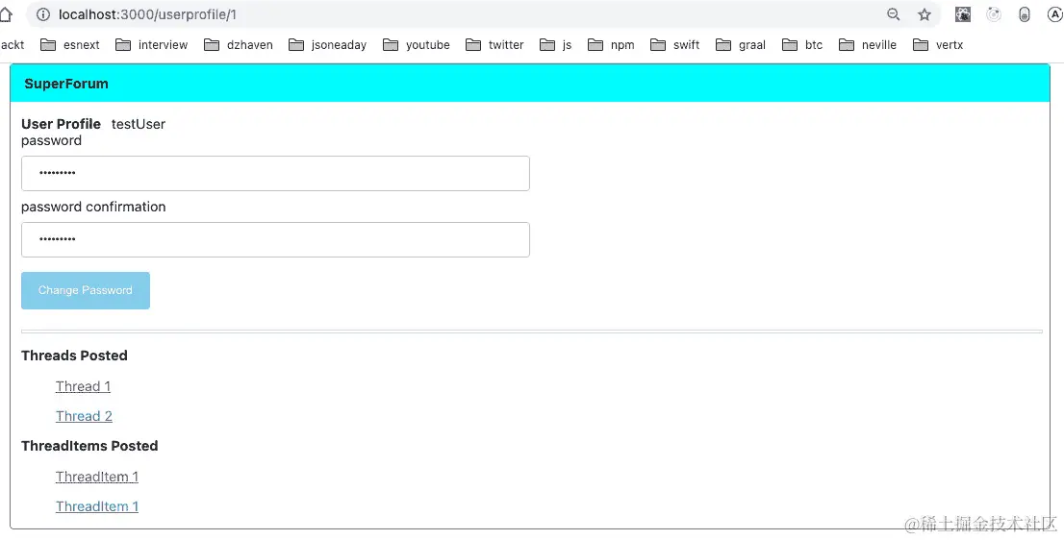
Task: Open the Thread 1 link
Action: pyautogui.click(x=83, y=386)
